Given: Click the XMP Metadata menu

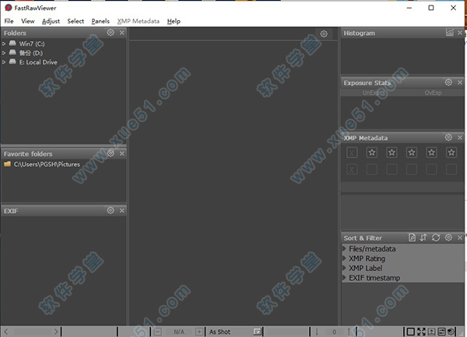Looking at the screenshot, I should point(139,21).
